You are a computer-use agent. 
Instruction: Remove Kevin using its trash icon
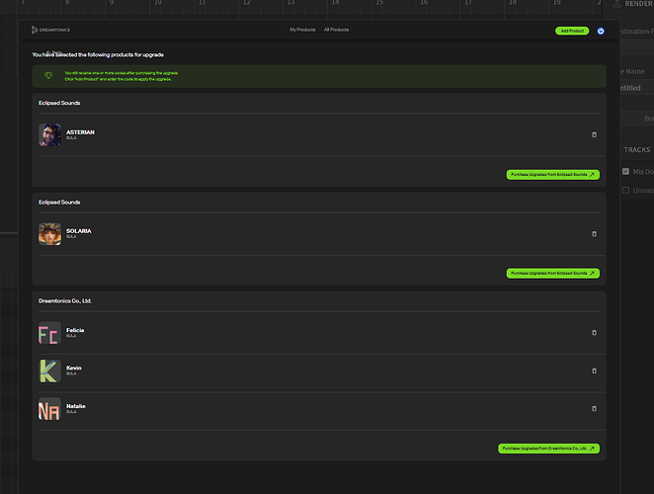click(595, 370)
